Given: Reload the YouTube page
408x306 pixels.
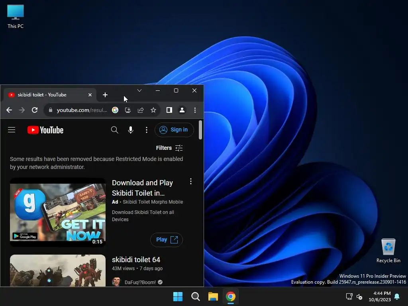Looking at the screenshot, I should pyautogui.click(x=35, y=110).
